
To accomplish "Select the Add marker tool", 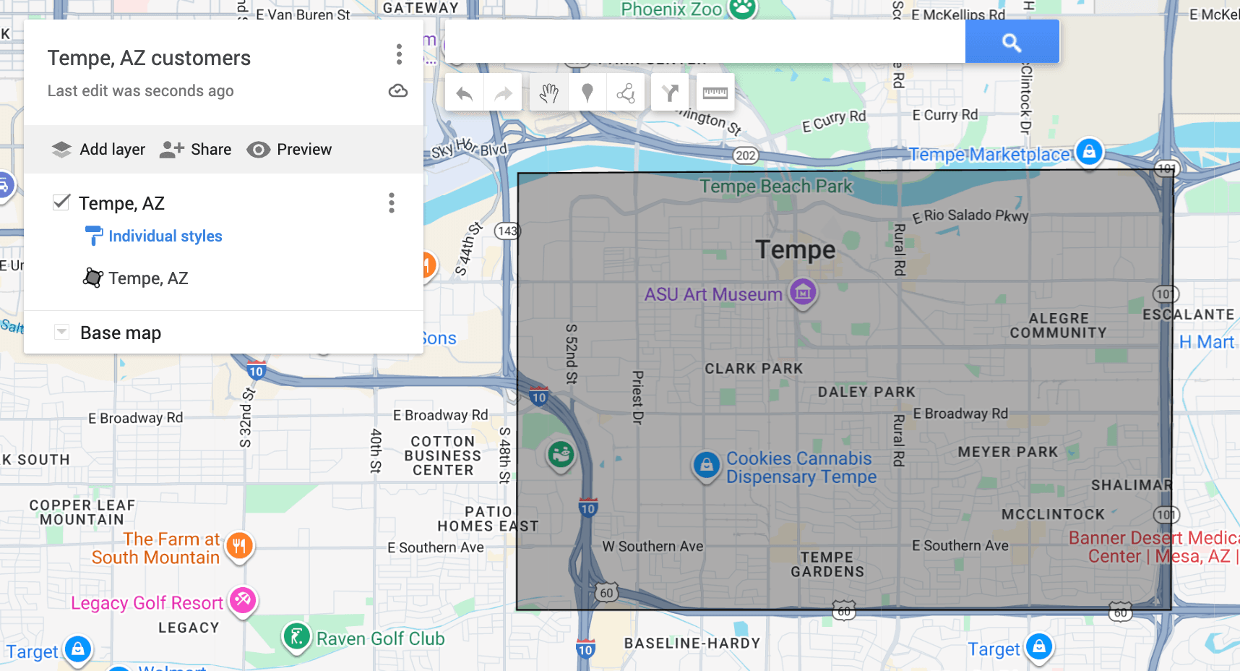I will pyautogui.click(x=587, y=93).
